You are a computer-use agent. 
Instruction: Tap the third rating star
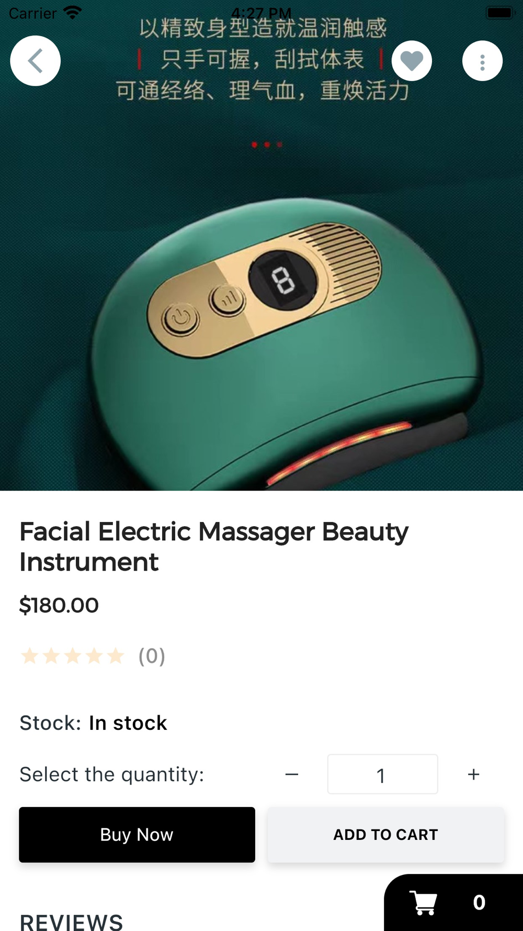point(73,656)
